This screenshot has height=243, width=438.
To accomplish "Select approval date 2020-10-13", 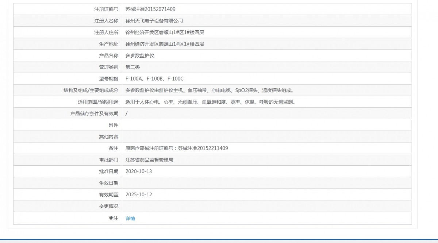I will pyautogui.click(x=138, y=171).
